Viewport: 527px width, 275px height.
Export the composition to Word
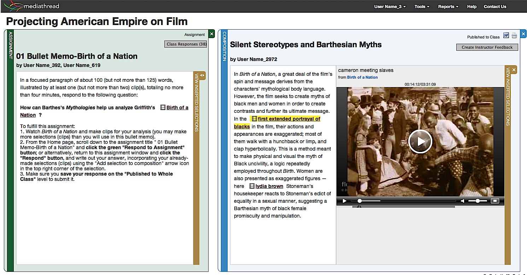click(506, 35)
